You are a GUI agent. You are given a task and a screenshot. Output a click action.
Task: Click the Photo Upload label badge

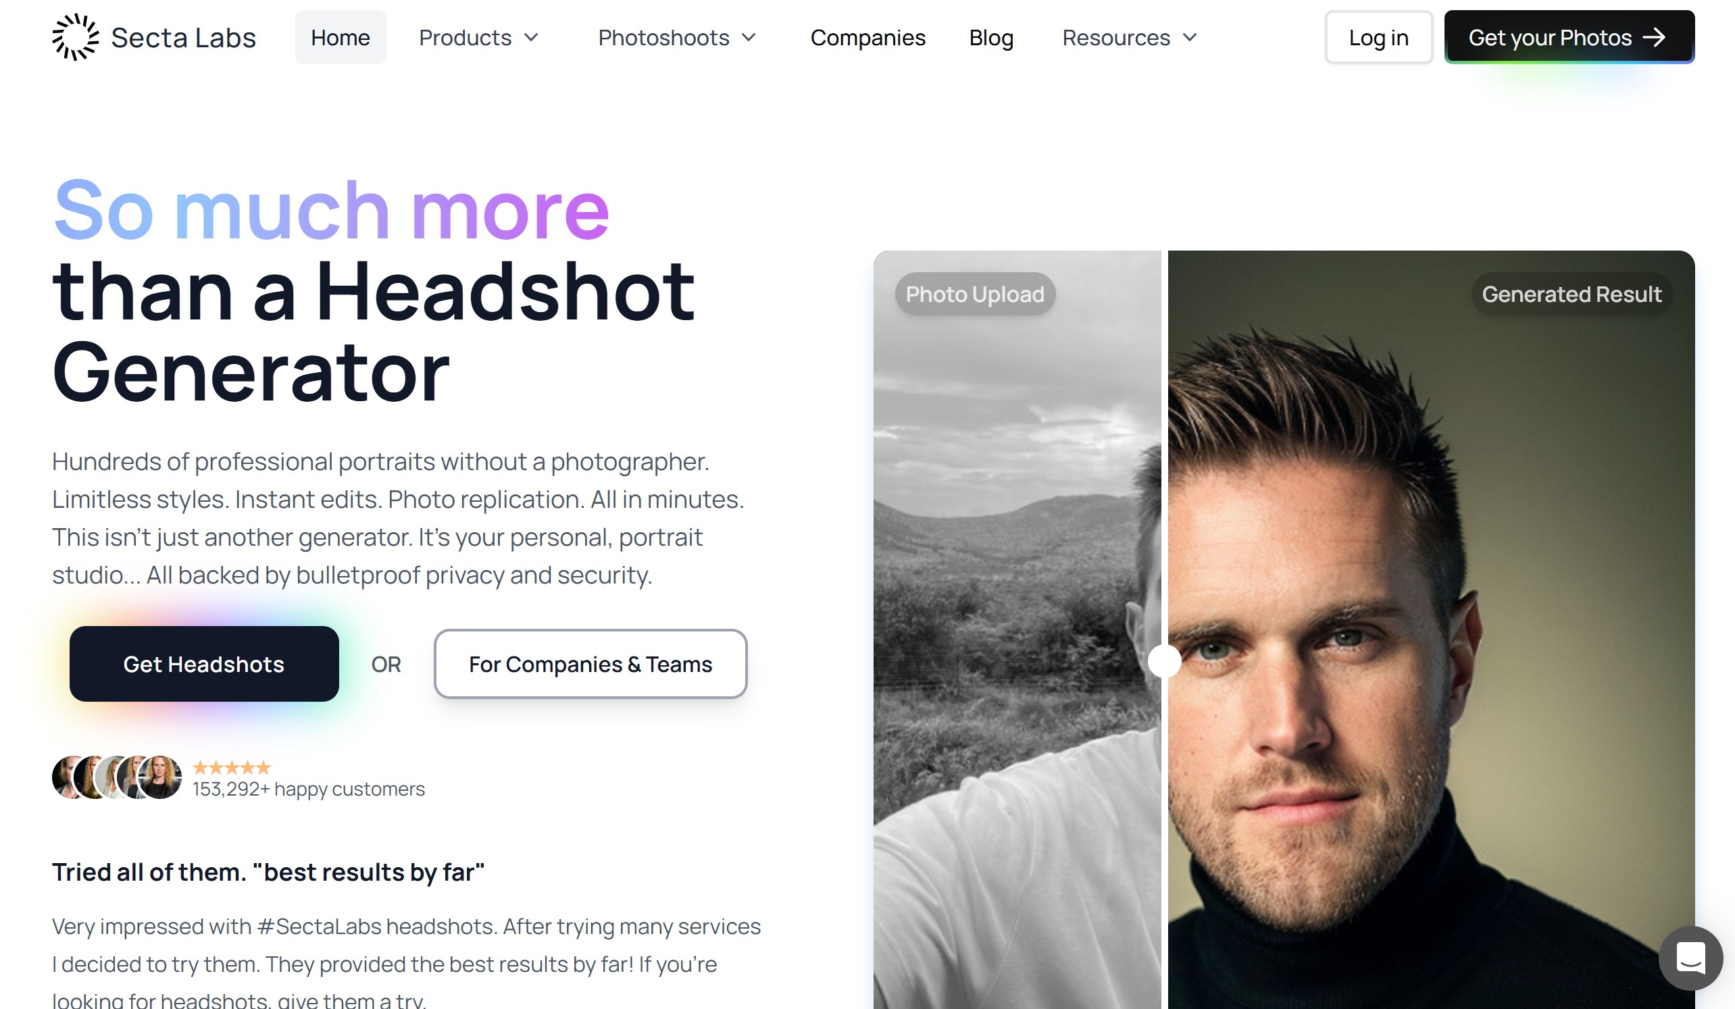(974, 294)
